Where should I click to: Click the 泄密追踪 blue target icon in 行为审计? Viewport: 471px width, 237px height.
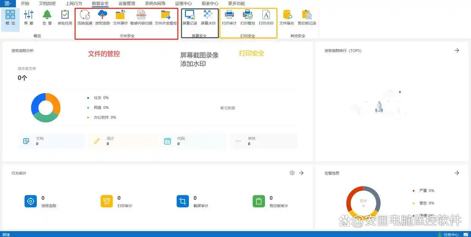pyautogui.click(x=31, y=201)
